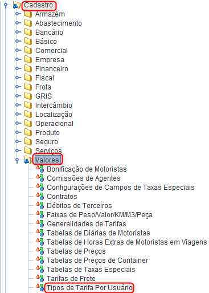The width and height of the screenshot is (209, 293).
Task: Click the Contratos item icon
Action: pos(40,196)
